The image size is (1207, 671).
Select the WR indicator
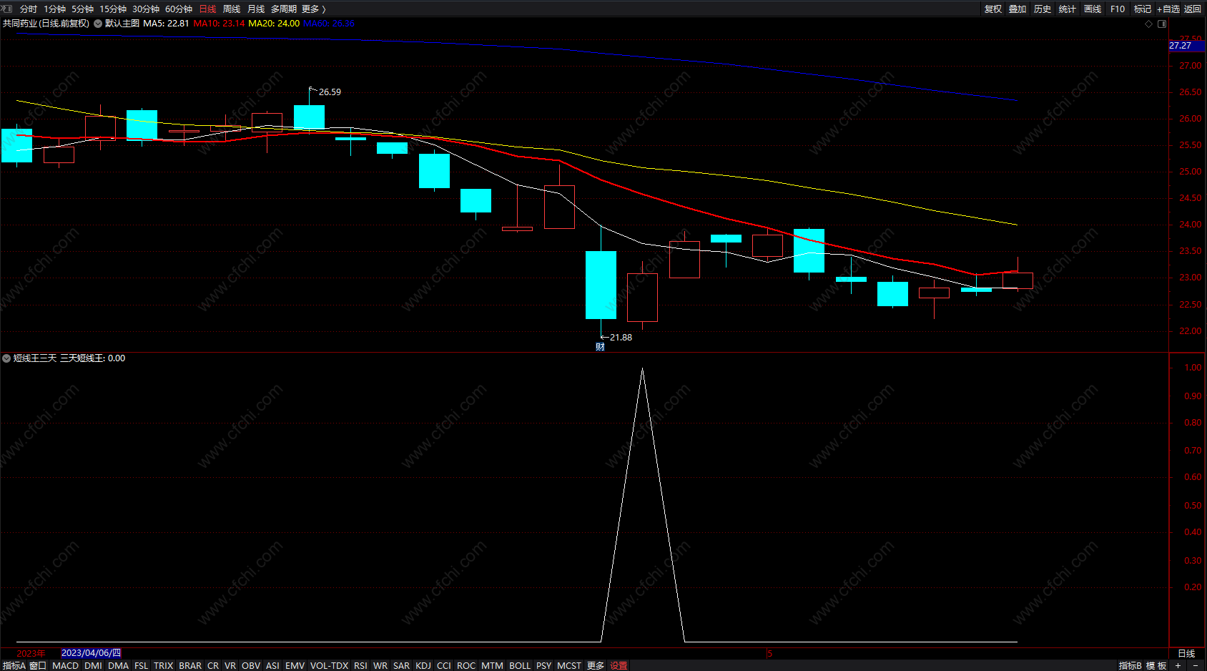click(380, 665)
